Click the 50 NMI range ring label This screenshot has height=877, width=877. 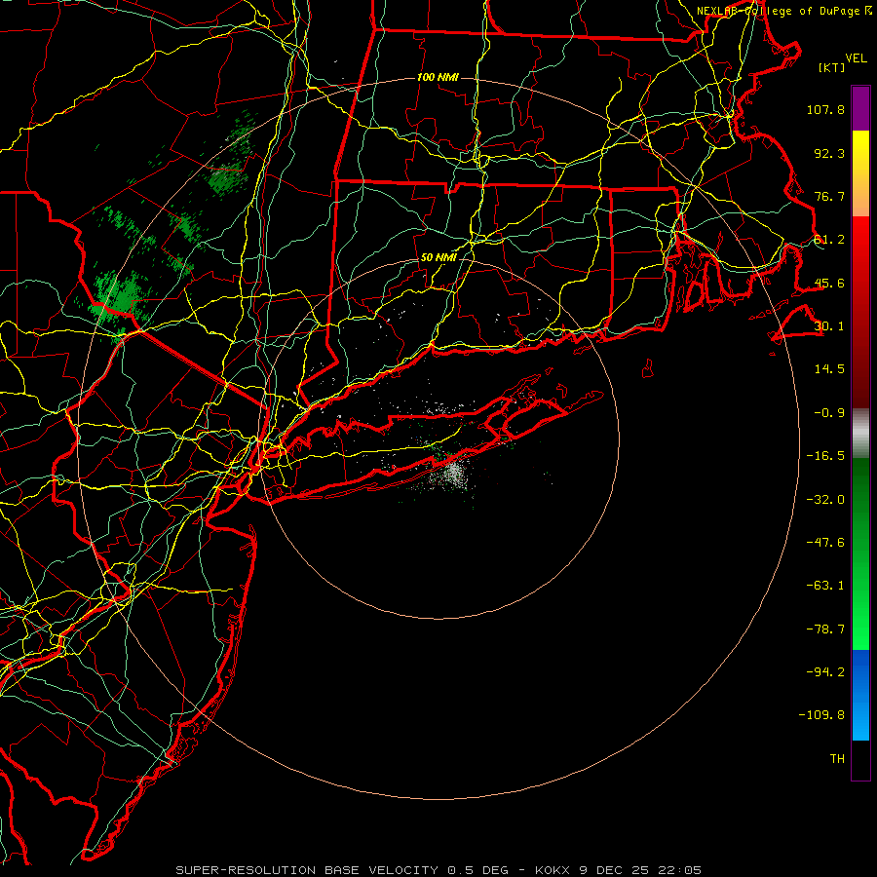pos(438,258)
